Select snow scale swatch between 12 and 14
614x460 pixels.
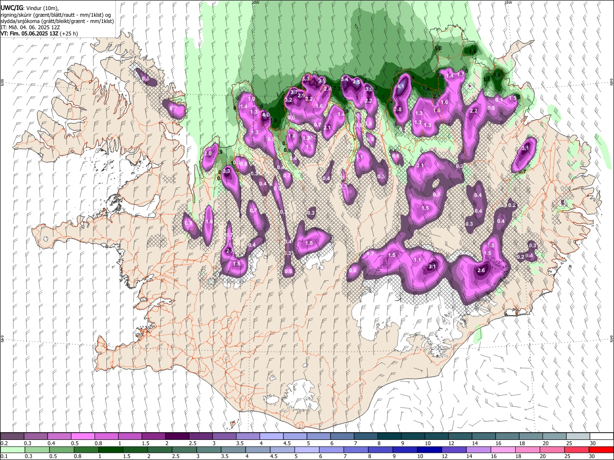tap(460, 436)
